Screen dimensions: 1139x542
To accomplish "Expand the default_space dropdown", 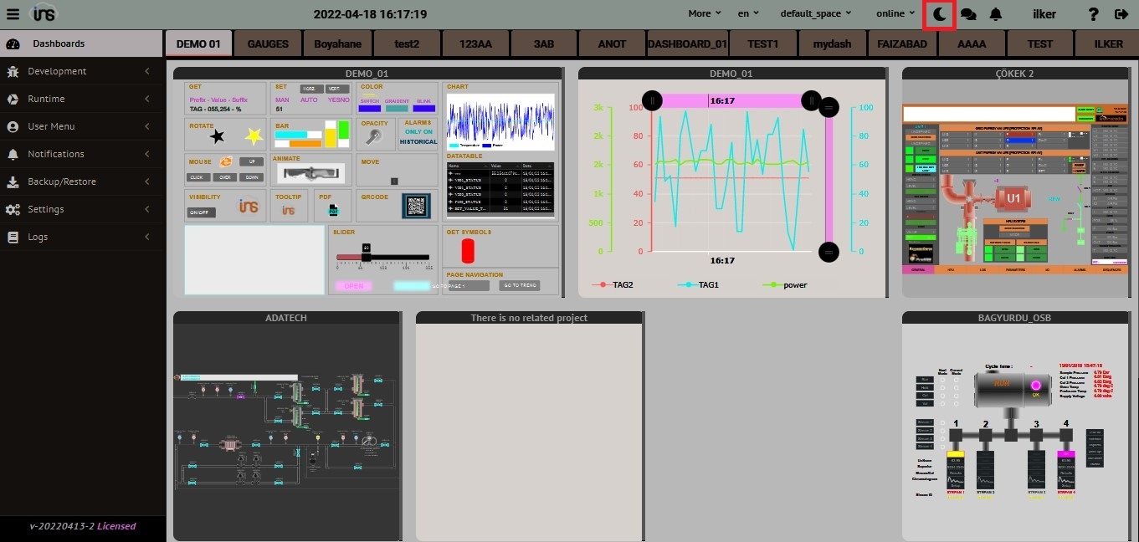I will 815,13.
